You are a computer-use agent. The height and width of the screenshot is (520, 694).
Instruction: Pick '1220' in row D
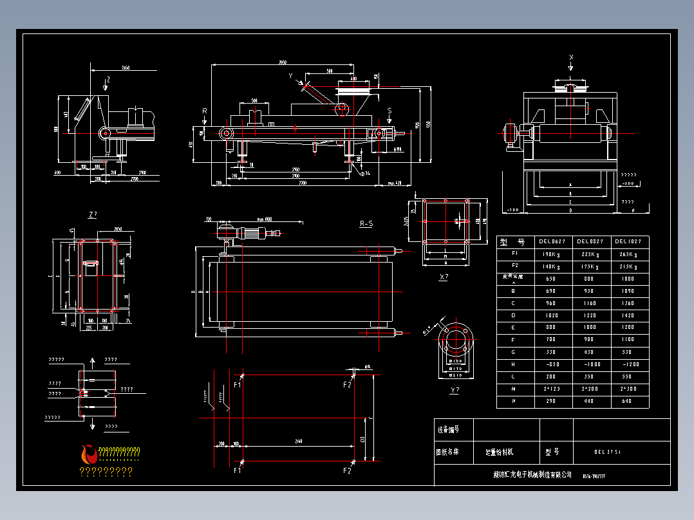coord(590,315)
